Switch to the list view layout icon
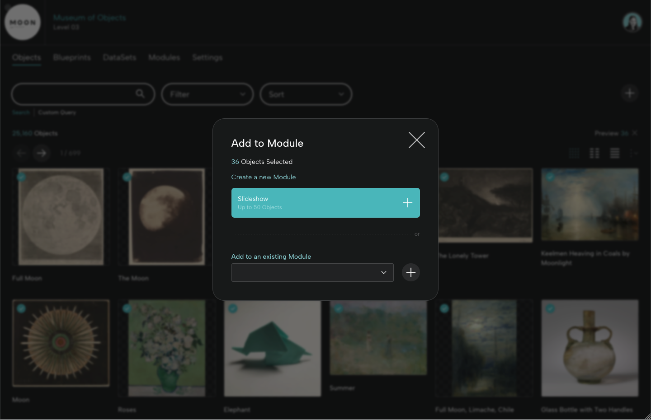Viewport: 651px width, 420px height. (x=614, y=153)
